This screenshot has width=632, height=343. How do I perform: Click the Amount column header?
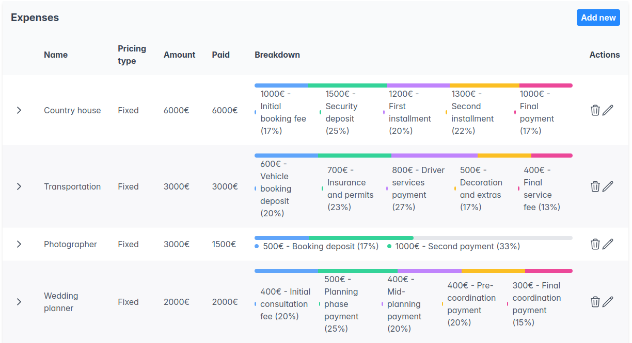tap(179, 55)
